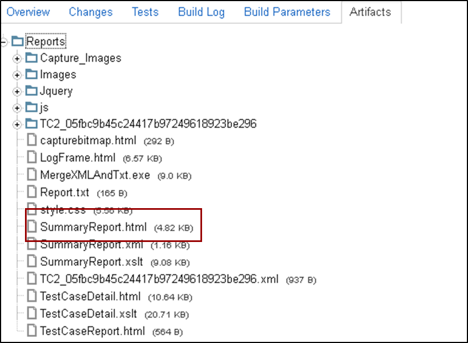Expand the Capture_Images folder node

[17, 59]
